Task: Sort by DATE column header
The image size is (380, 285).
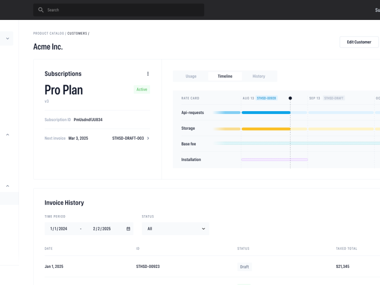Action: pyautogui.click(x=48, y=248)
